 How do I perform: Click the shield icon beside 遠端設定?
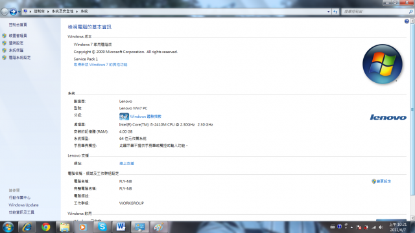[x=5, y=43]
